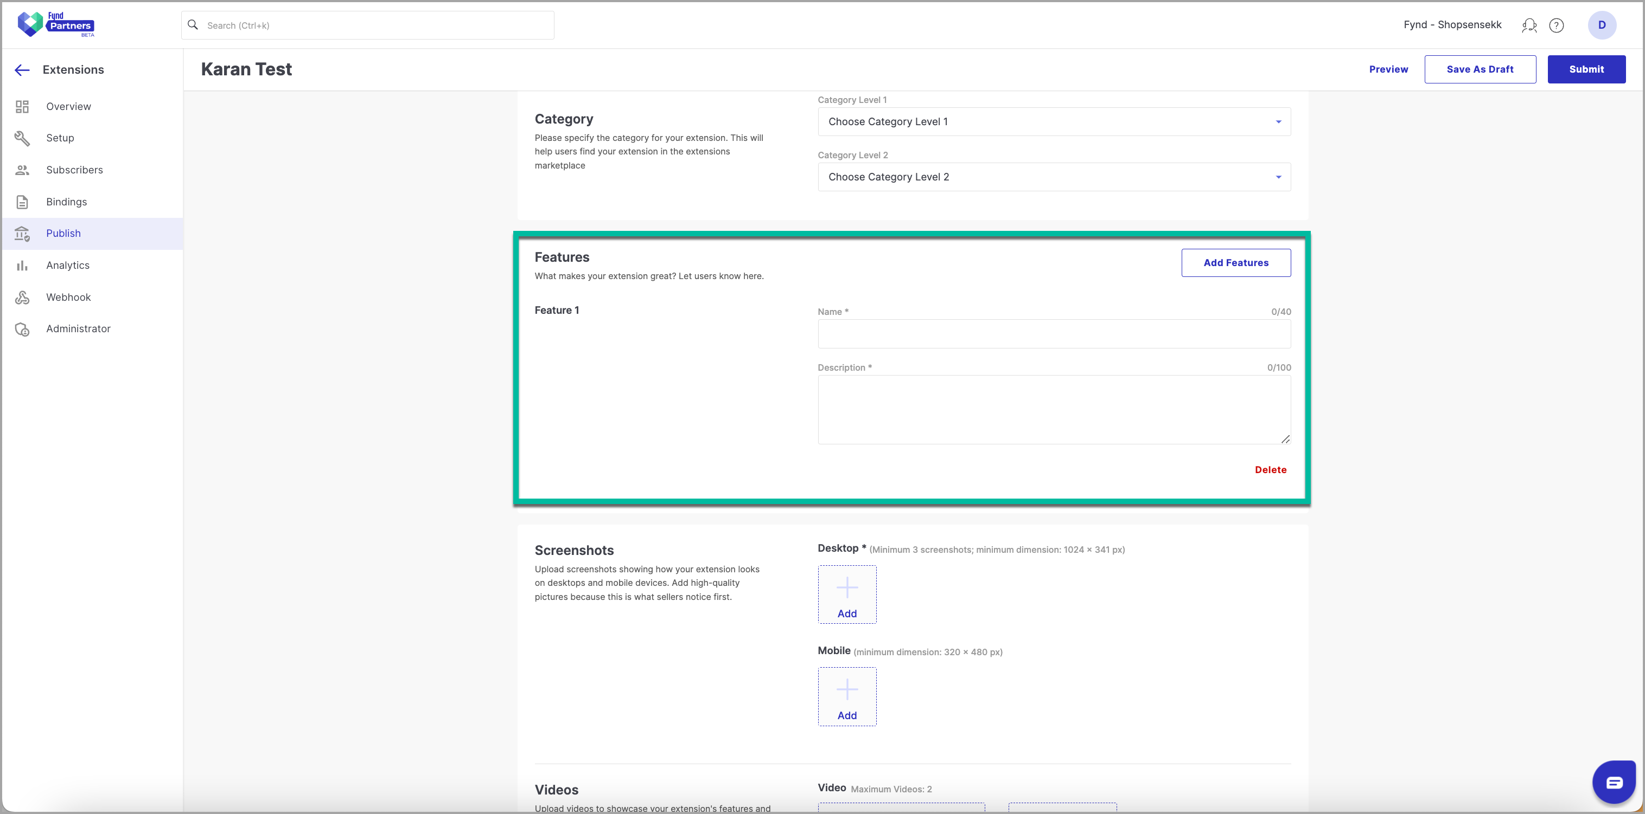Select Publish in sidebar
Screen dimensions: 1645x814
63,234
